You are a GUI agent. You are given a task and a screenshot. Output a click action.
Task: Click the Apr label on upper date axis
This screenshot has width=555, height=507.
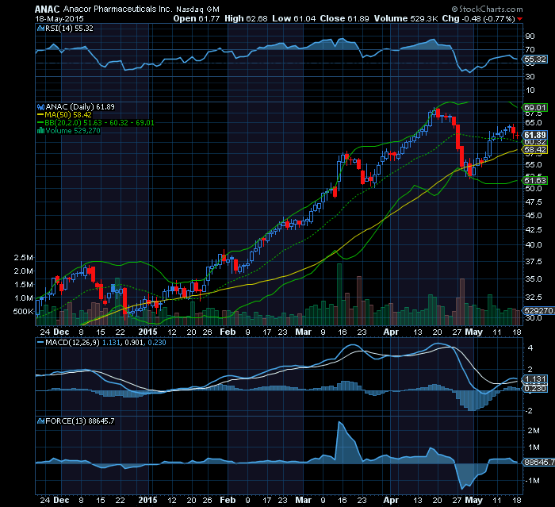(x=391, y=332)
